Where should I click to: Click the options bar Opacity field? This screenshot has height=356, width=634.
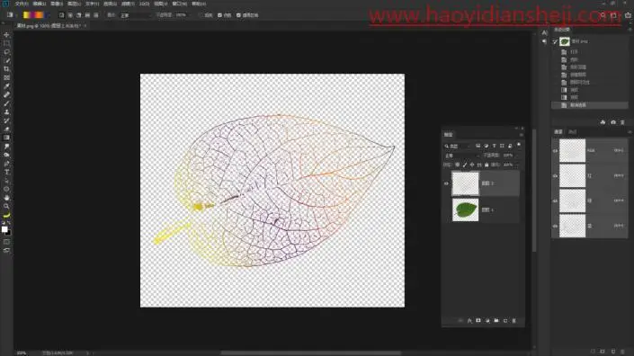coord(181,15)
